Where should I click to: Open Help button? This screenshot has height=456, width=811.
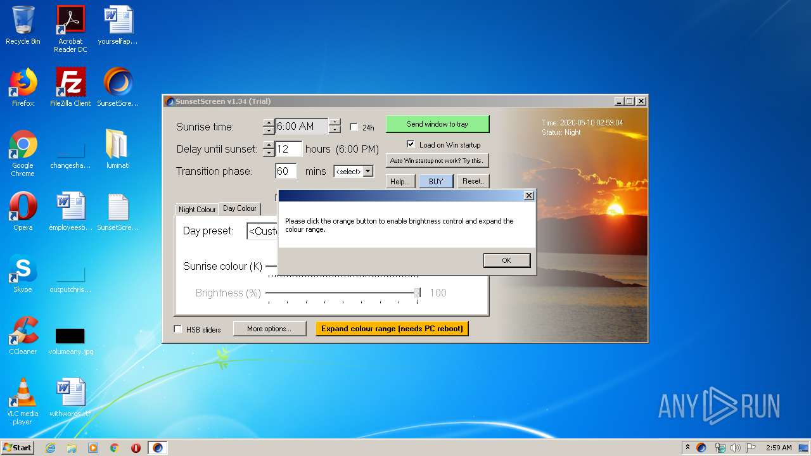coord(400,181)
